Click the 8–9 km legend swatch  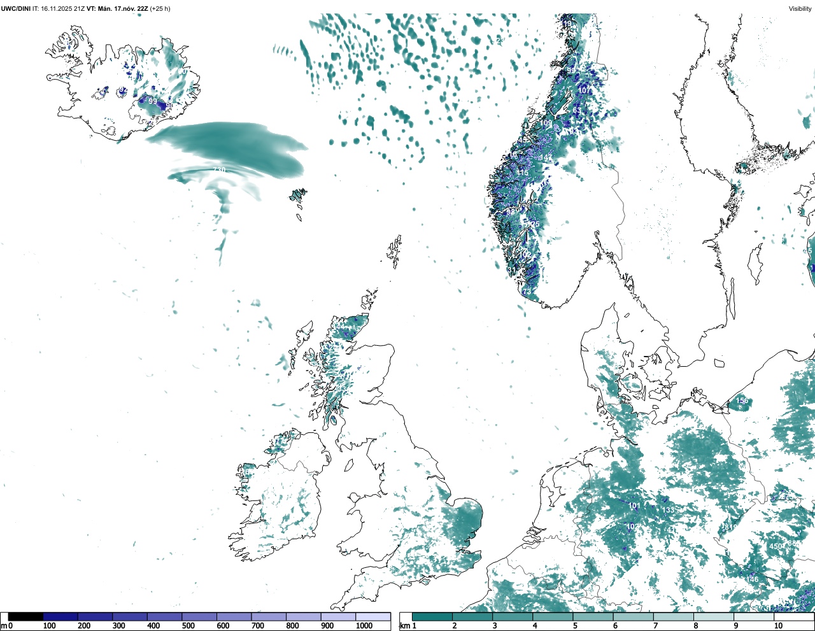(714, 617)
